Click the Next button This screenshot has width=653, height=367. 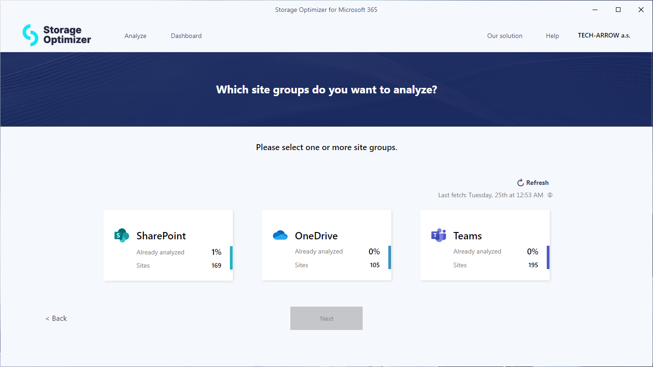pyautogui.click(x=326, y=318)
